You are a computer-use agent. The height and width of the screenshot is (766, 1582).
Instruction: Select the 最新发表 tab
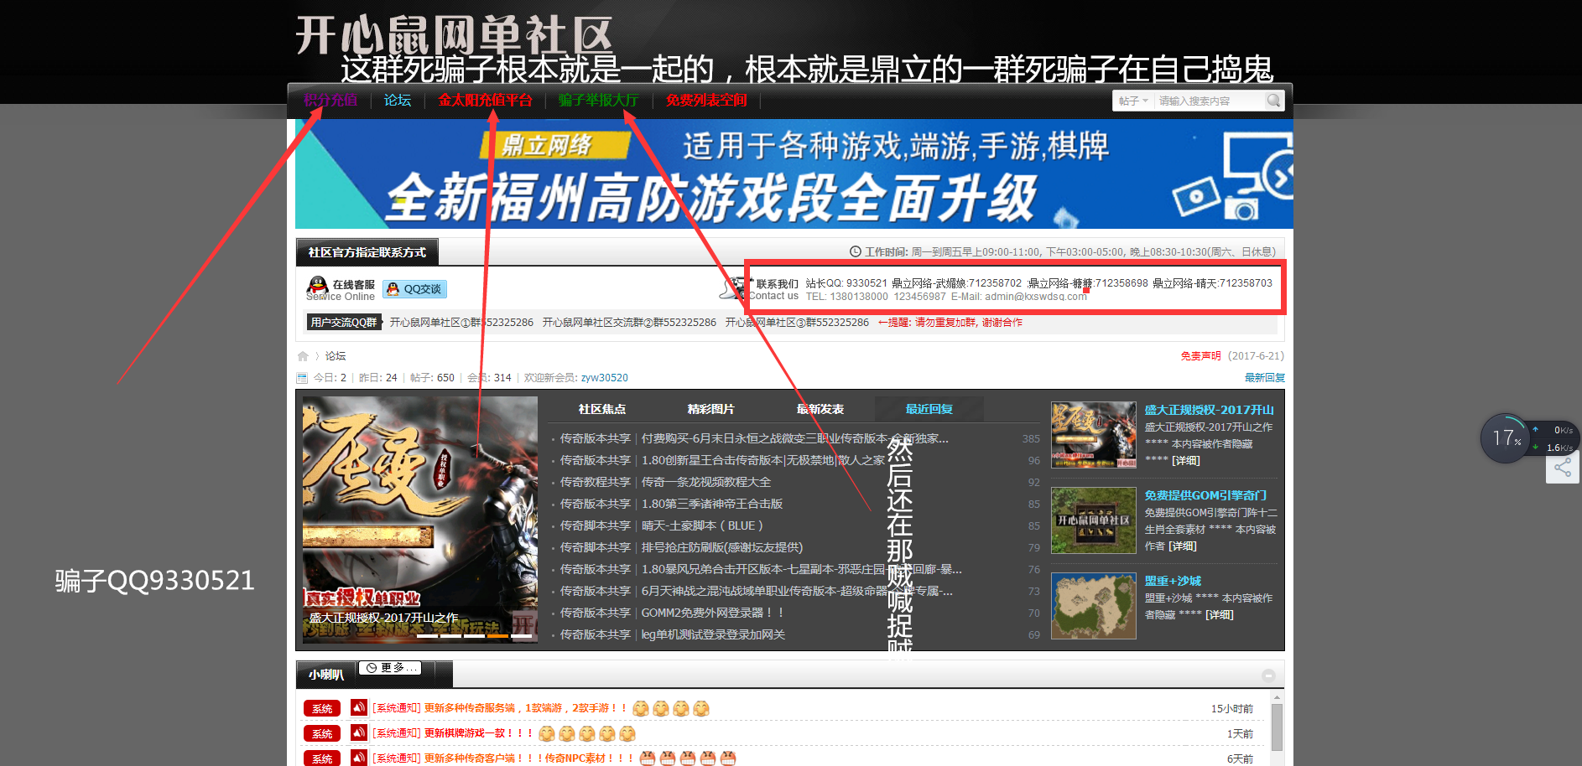tap(820, 409)
